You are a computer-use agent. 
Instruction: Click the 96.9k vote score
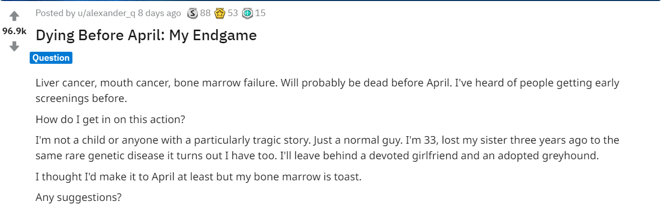point(14,31)
